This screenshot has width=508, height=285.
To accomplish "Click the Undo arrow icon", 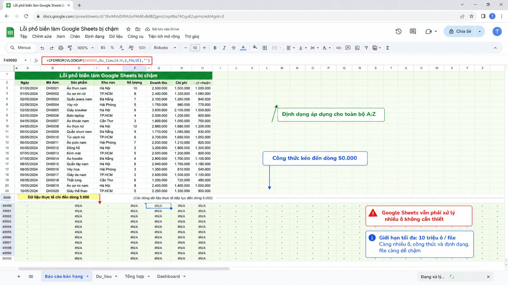I will click(42, 48).
